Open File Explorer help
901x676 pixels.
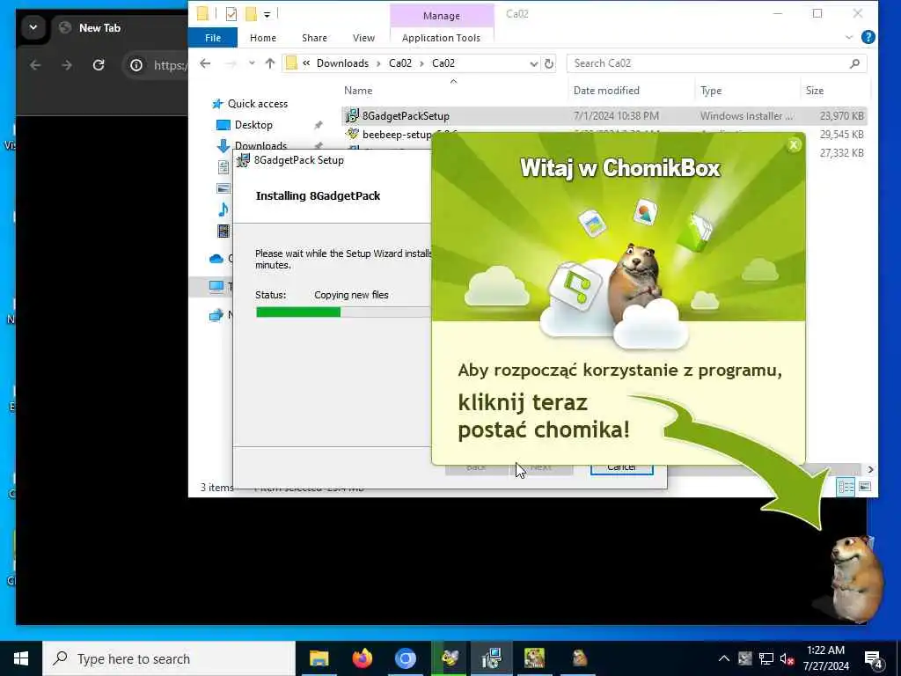pos(868,37)
